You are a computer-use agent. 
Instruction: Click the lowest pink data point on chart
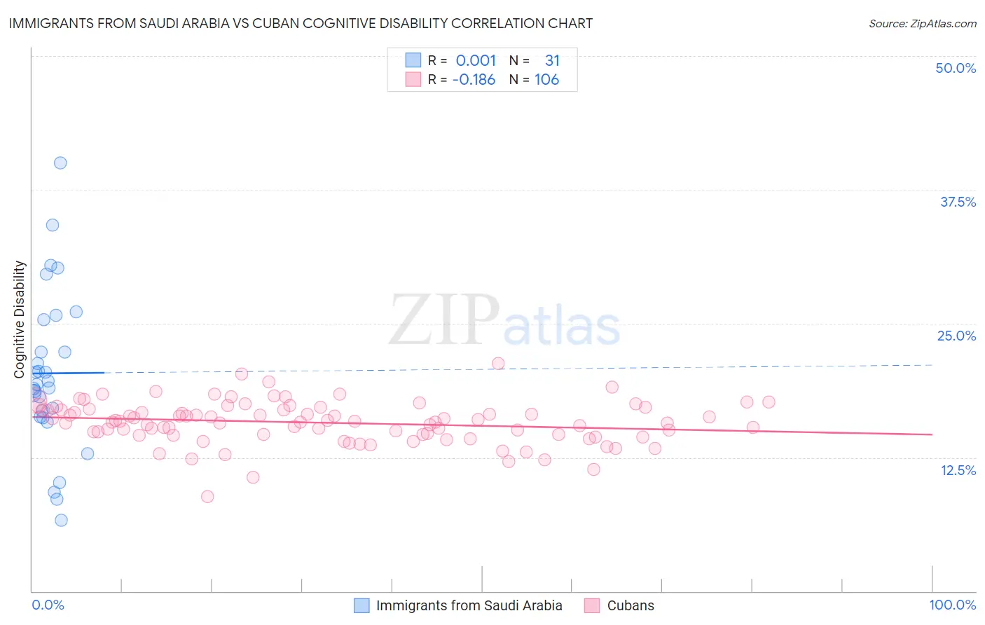coord(207,496)
